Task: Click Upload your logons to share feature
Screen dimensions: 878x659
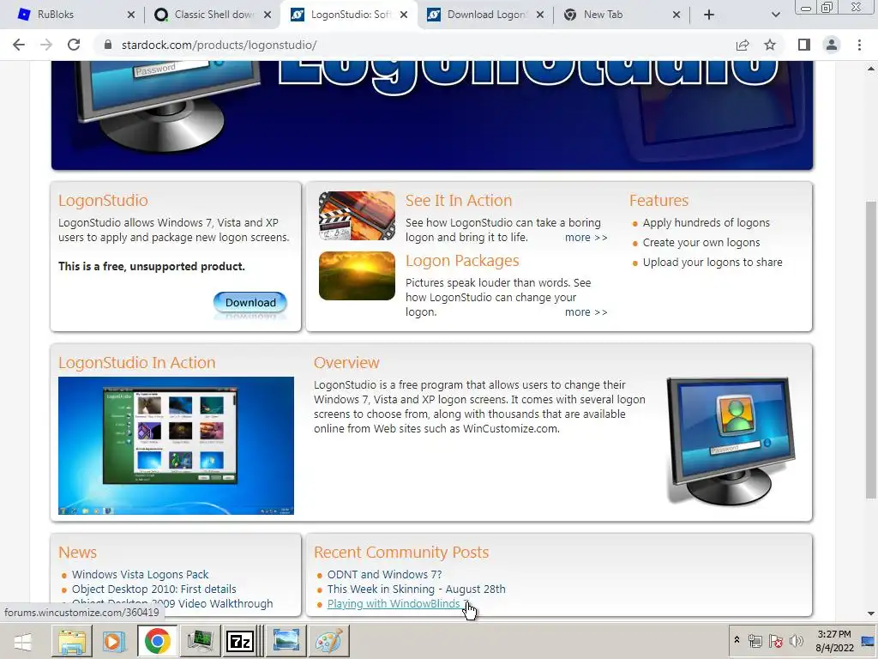Action: pos(713,262)
